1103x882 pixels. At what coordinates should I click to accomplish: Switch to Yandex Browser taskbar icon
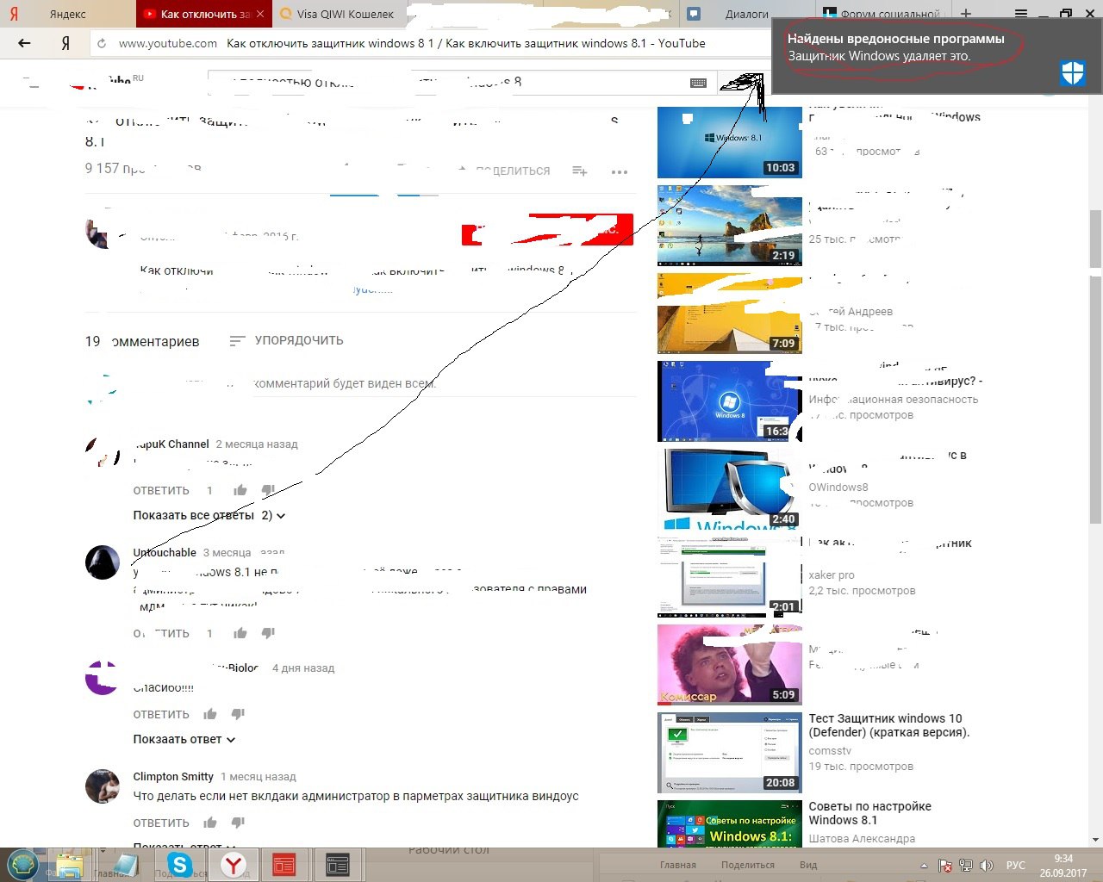point(233,865)
